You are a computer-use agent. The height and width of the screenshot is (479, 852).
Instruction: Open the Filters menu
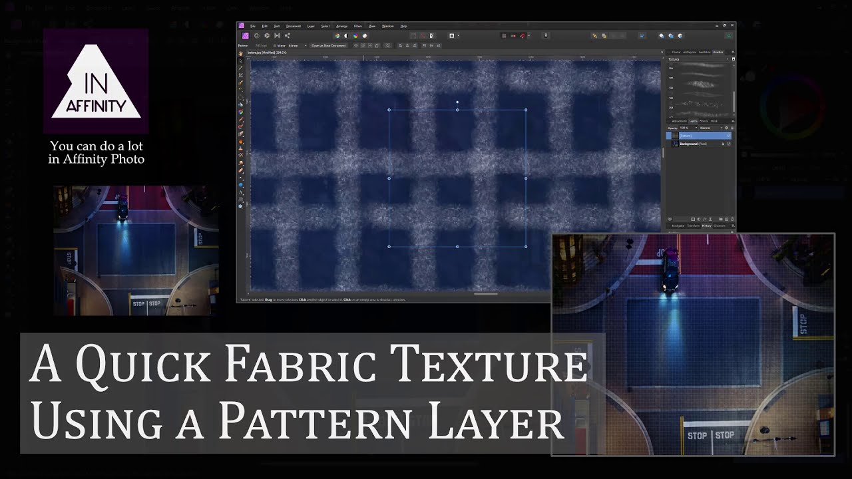pos(358,26)
